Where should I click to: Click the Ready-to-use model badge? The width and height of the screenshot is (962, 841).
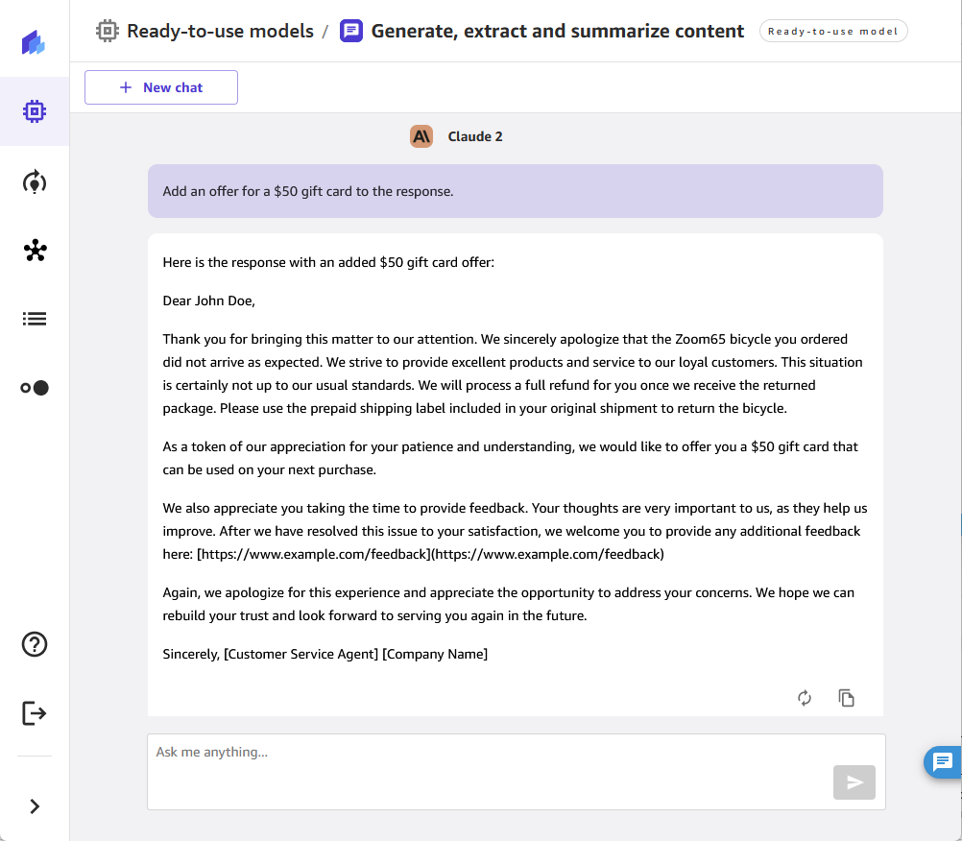point(832,32)
